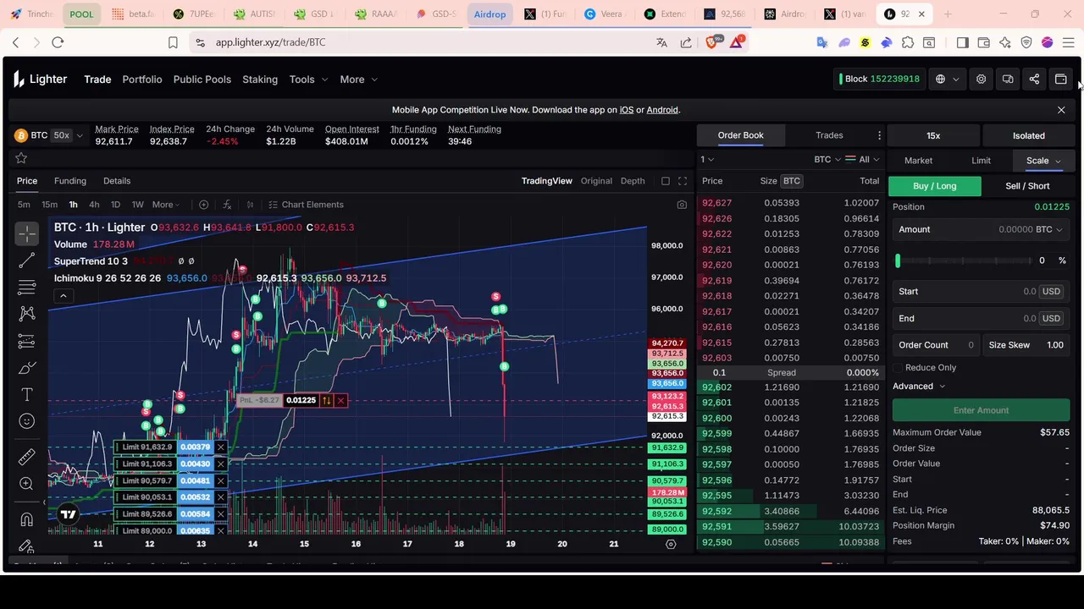1084x609 pixels.
Task: Switch to the Trades tab
Action: [x=829, y=135]
